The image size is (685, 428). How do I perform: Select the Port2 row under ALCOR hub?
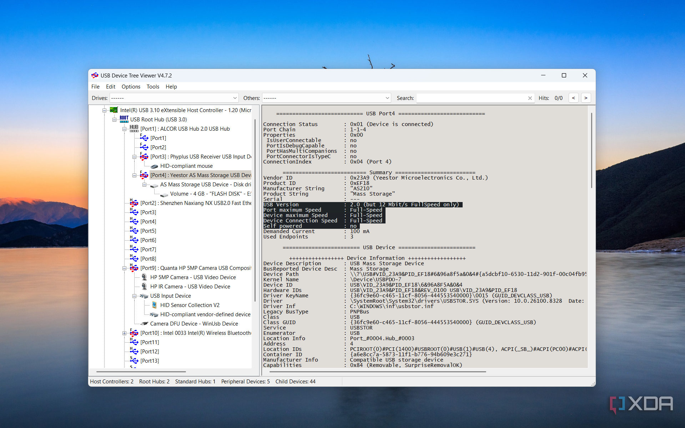point(158,147)
